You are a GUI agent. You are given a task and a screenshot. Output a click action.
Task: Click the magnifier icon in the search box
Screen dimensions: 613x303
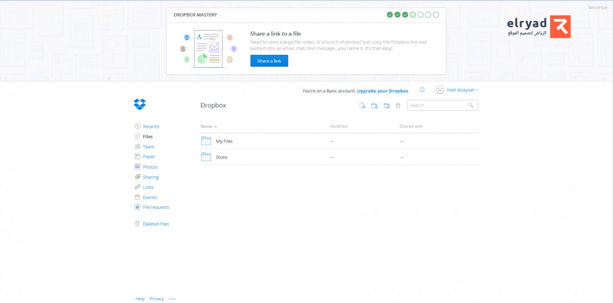pos(471,105)
